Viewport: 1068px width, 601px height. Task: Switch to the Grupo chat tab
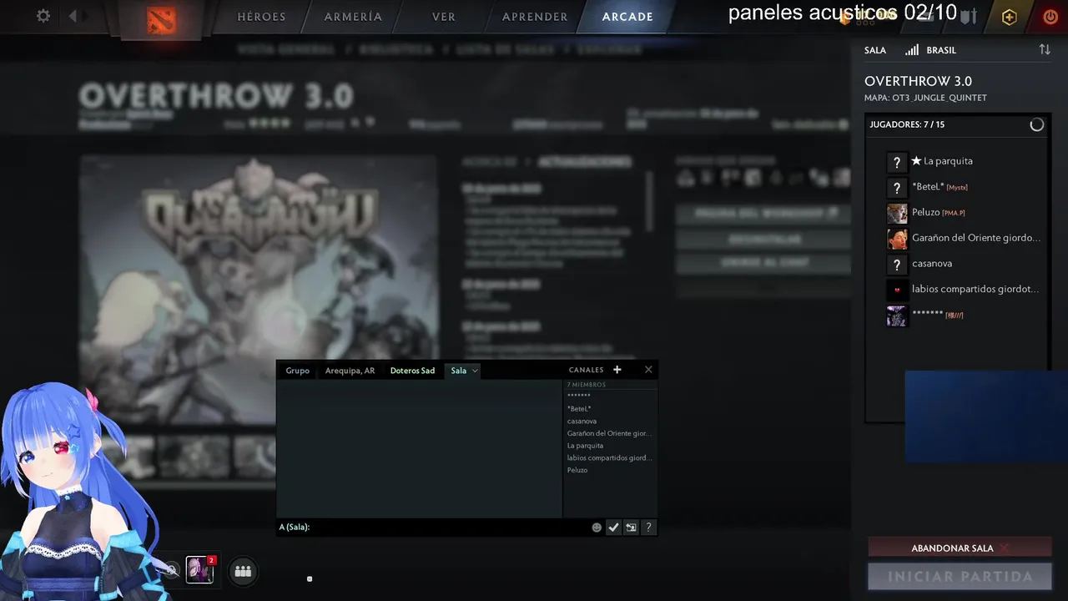coord(298,371)
